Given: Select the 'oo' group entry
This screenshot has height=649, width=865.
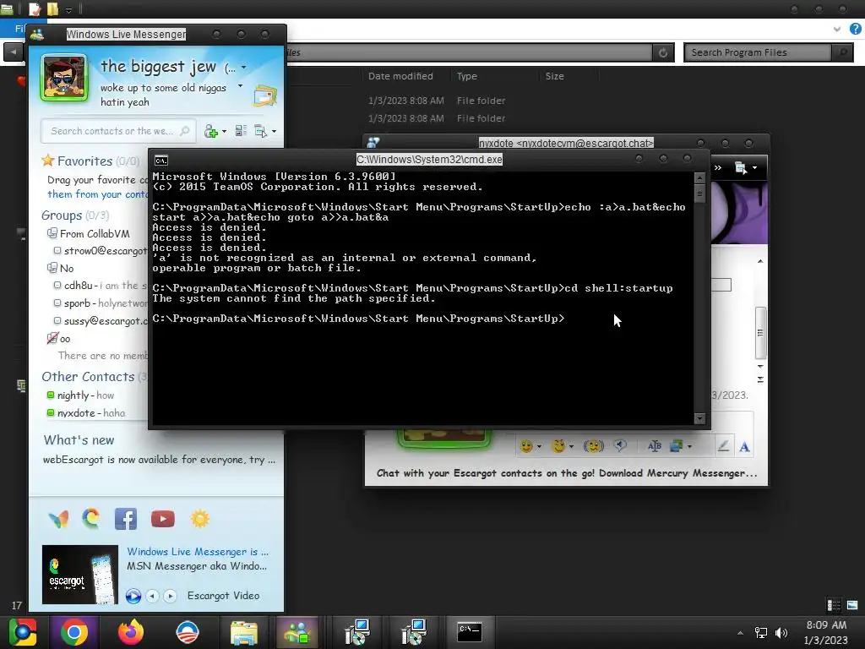Looking at the screenshot, I should [x=58, y=338].
